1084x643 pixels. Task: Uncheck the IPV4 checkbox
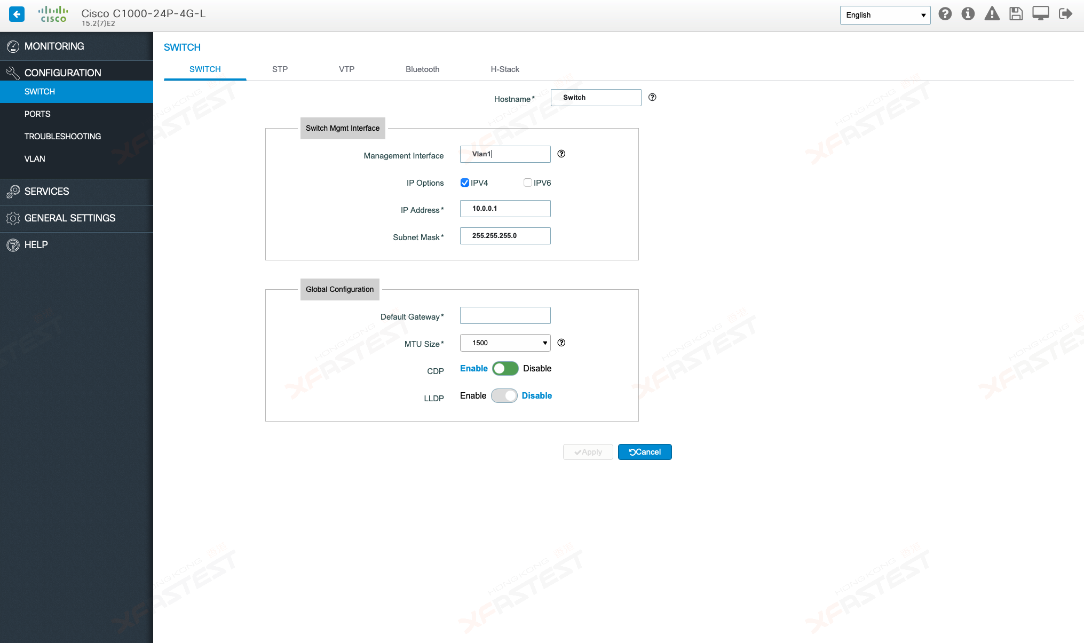coord(465,182)
